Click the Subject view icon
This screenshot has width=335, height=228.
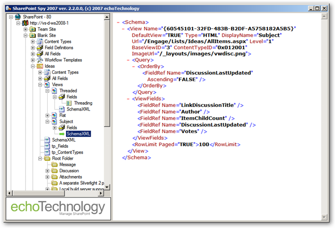tap(54, 122)
